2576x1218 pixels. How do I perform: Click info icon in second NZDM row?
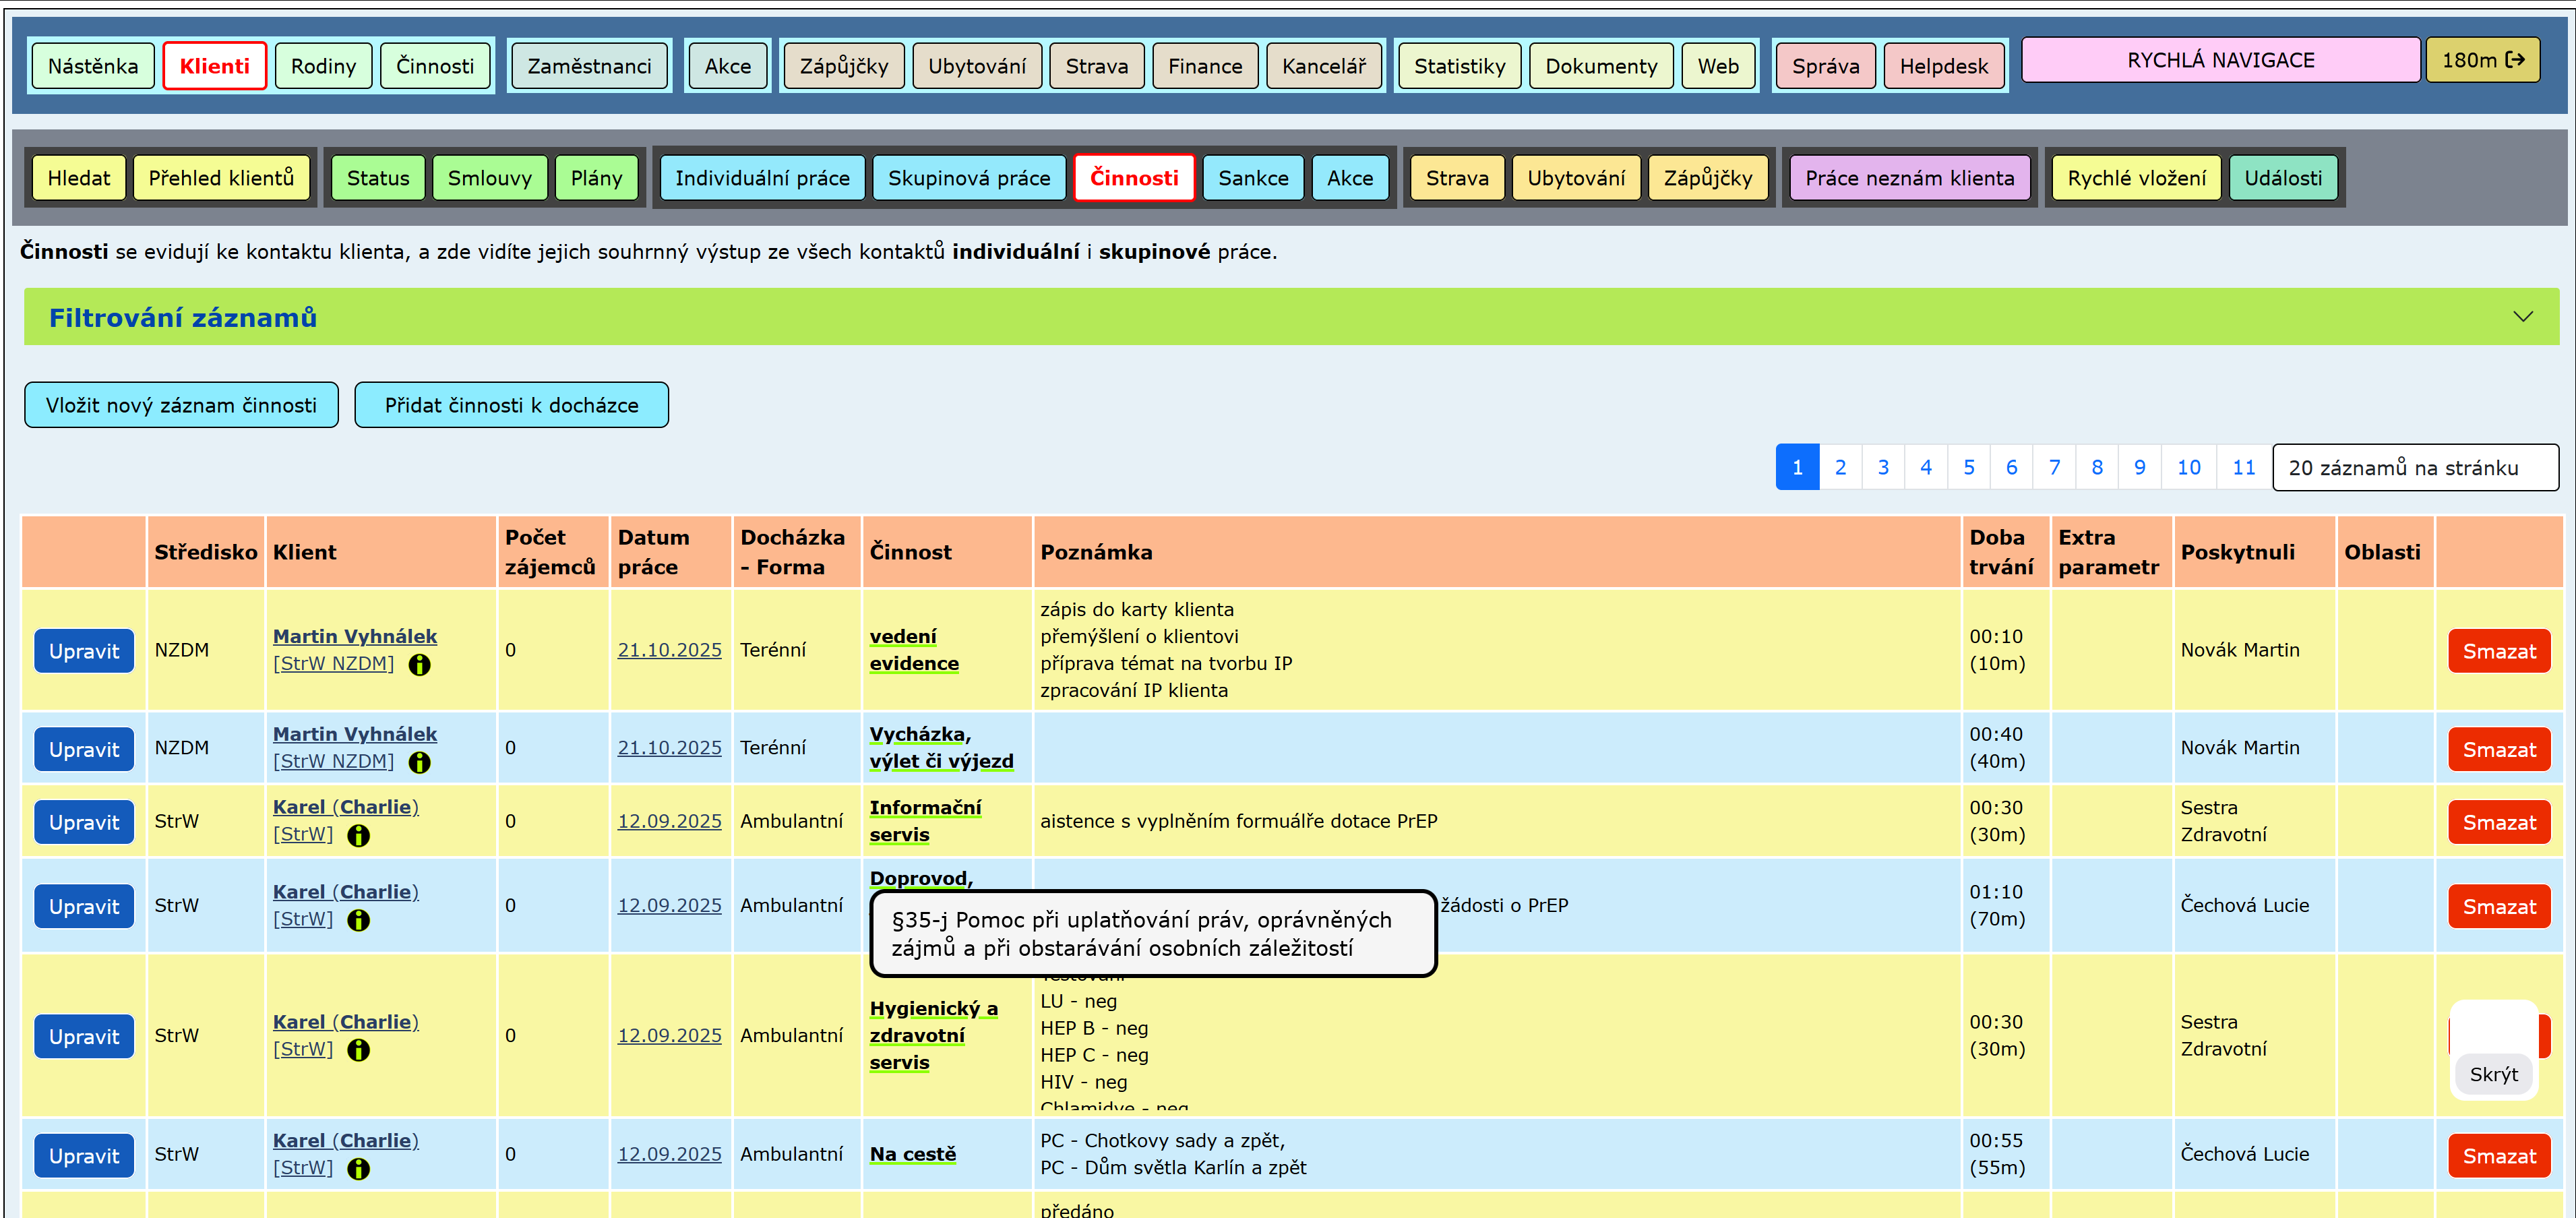[x=420, y=763]
